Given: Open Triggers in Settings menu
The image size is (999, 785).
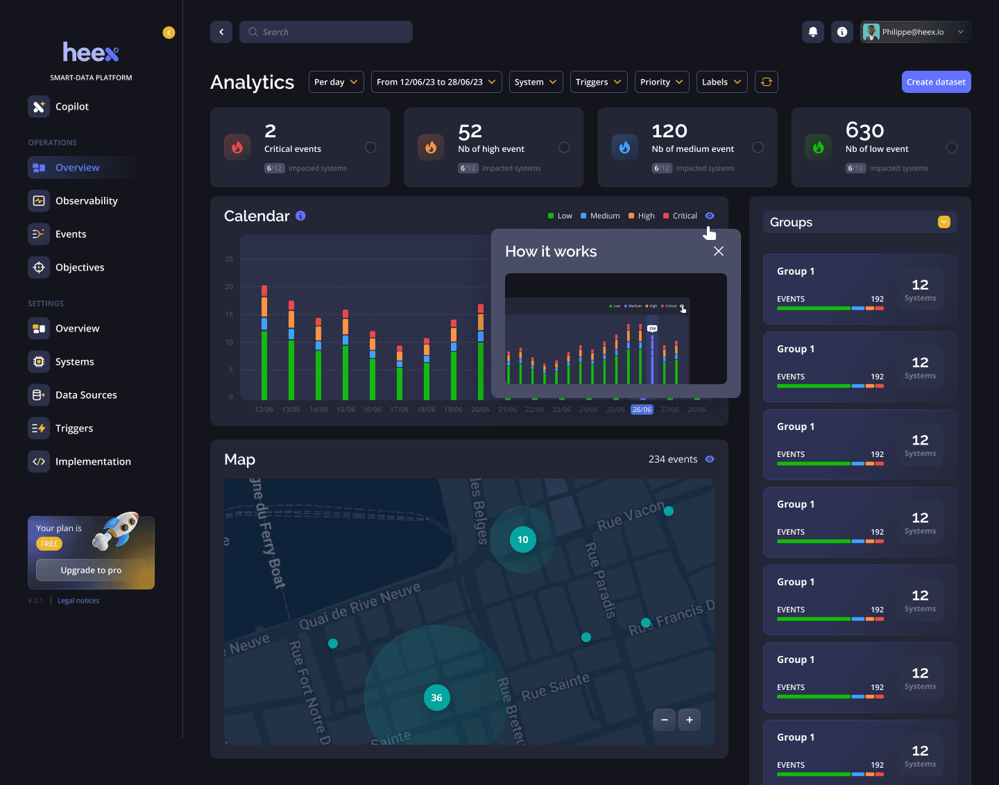Looking at the screenshot, I should (61, 428).
